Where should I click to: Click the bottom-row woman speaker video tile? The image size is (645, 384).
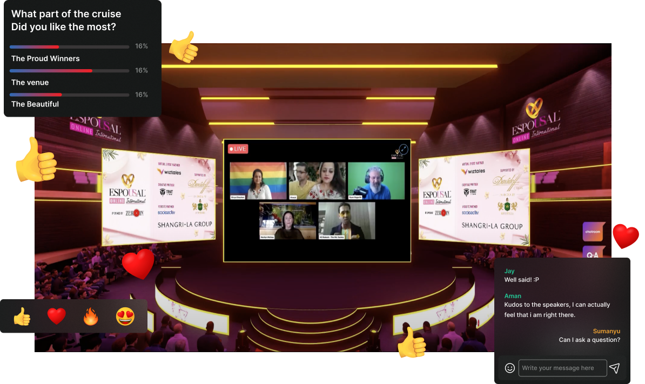[287, 221]
